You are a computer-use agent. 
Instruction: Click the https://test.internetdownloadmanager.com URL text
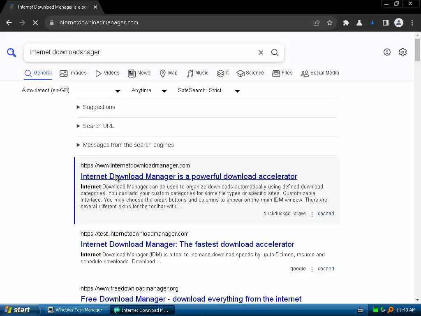tap(134, 234)
